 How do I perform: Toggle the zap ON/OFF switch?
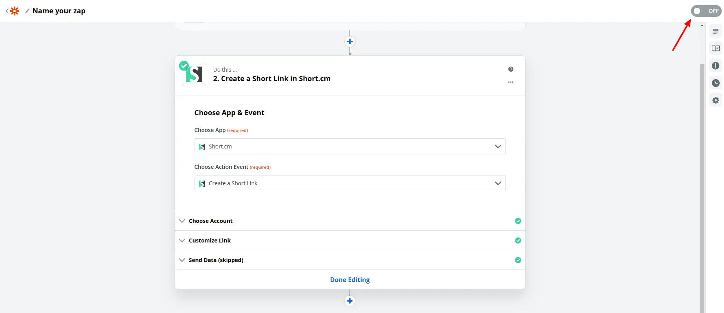tap(706, 11)
